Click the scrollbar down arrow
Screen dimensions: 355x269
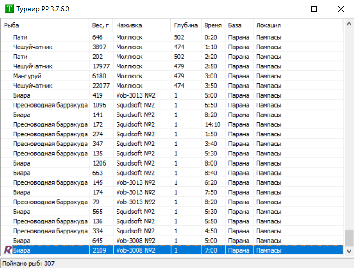pos(349,251)
